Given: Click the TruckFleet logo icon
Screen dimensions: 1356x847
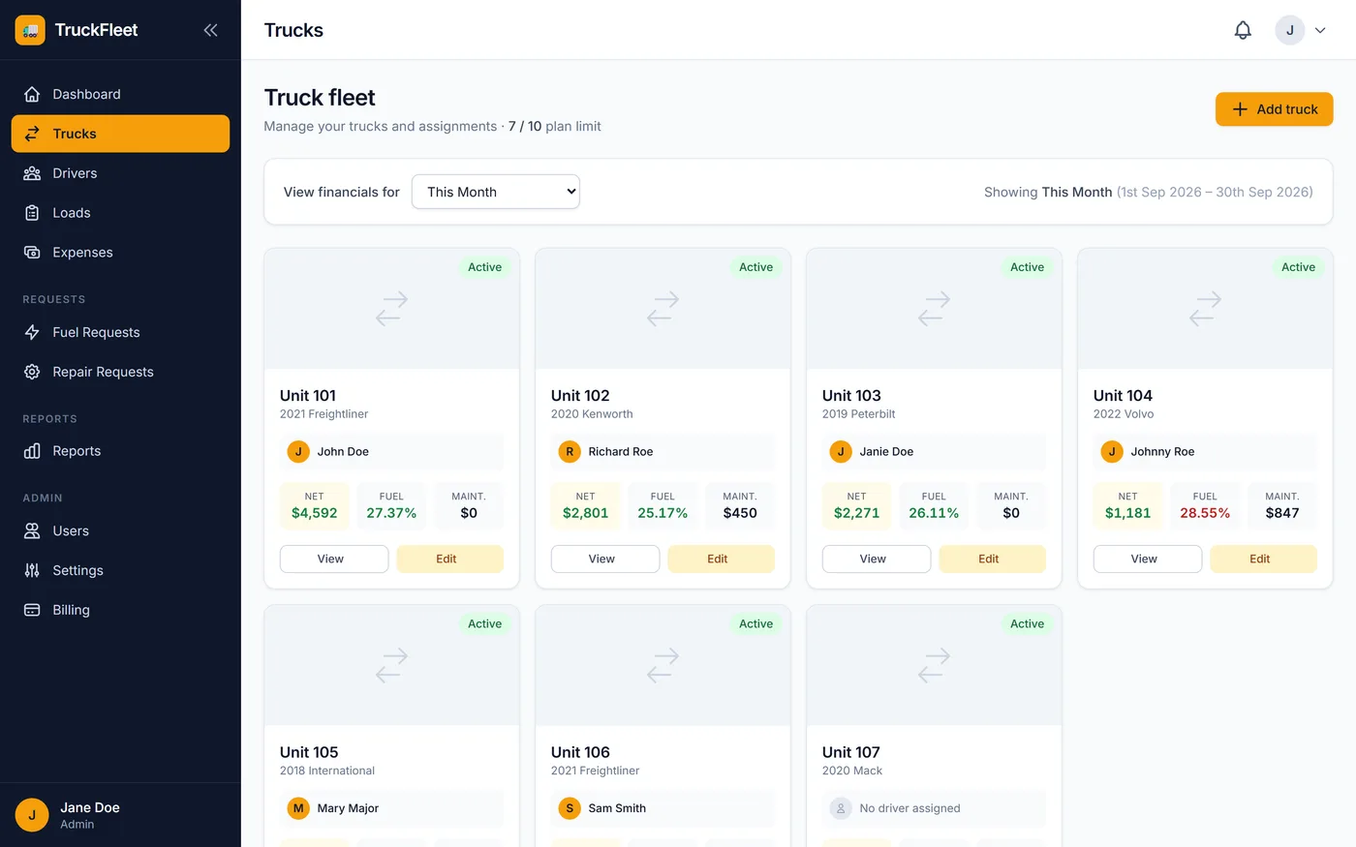Looking at the screenshot, I should click(x=30, y=30).
